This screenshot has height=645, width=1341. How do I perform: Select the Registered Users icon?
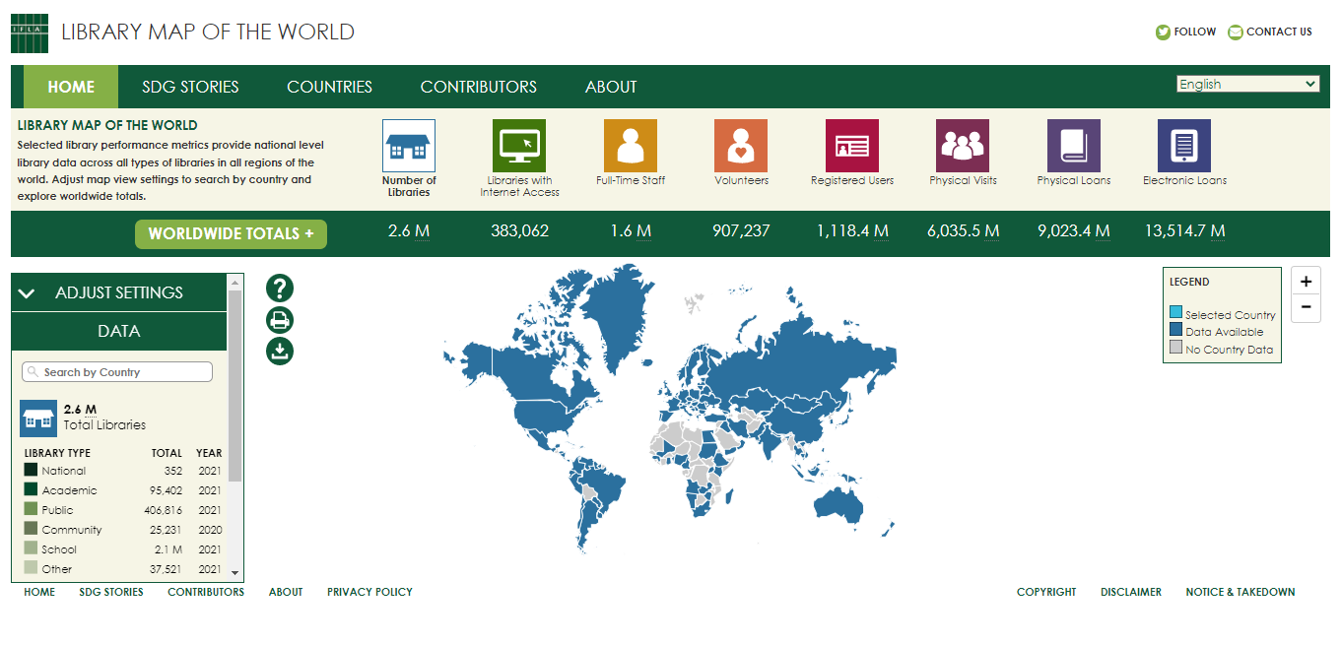[852, 146]
